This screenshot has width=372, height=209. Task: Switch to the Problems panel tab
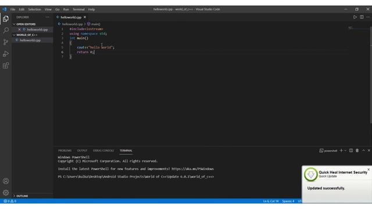pos(65,151)
